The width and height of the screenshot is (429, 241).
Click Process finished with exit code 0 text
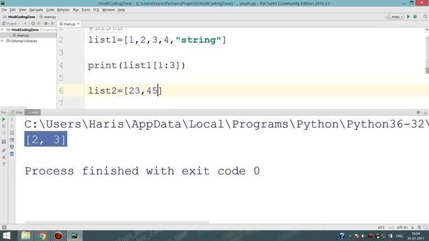[142, 171]
